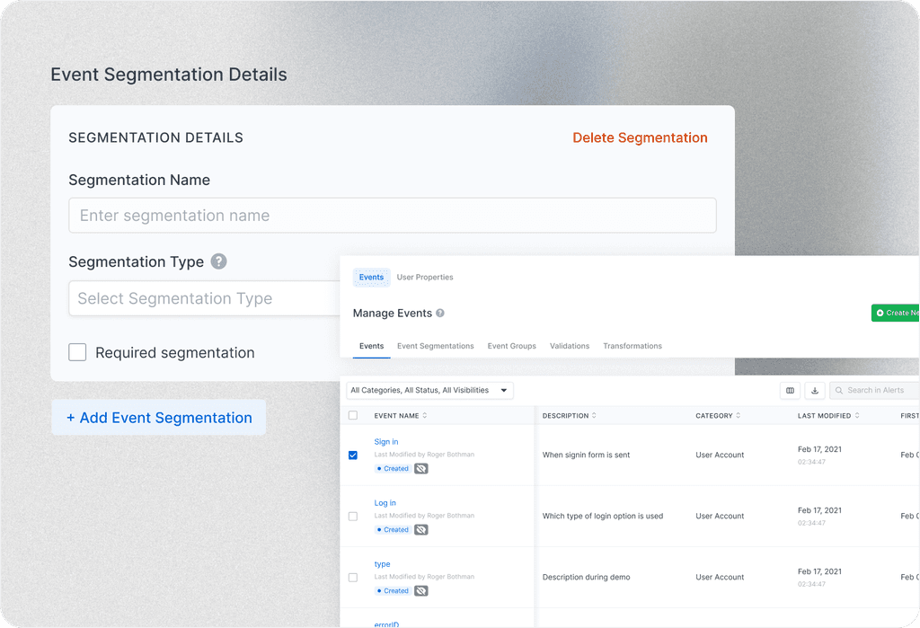Image resolution: width=920 pixels, height=628 pixels.
Task: Click Created status badge in Log in row
Action: point(393,529)
